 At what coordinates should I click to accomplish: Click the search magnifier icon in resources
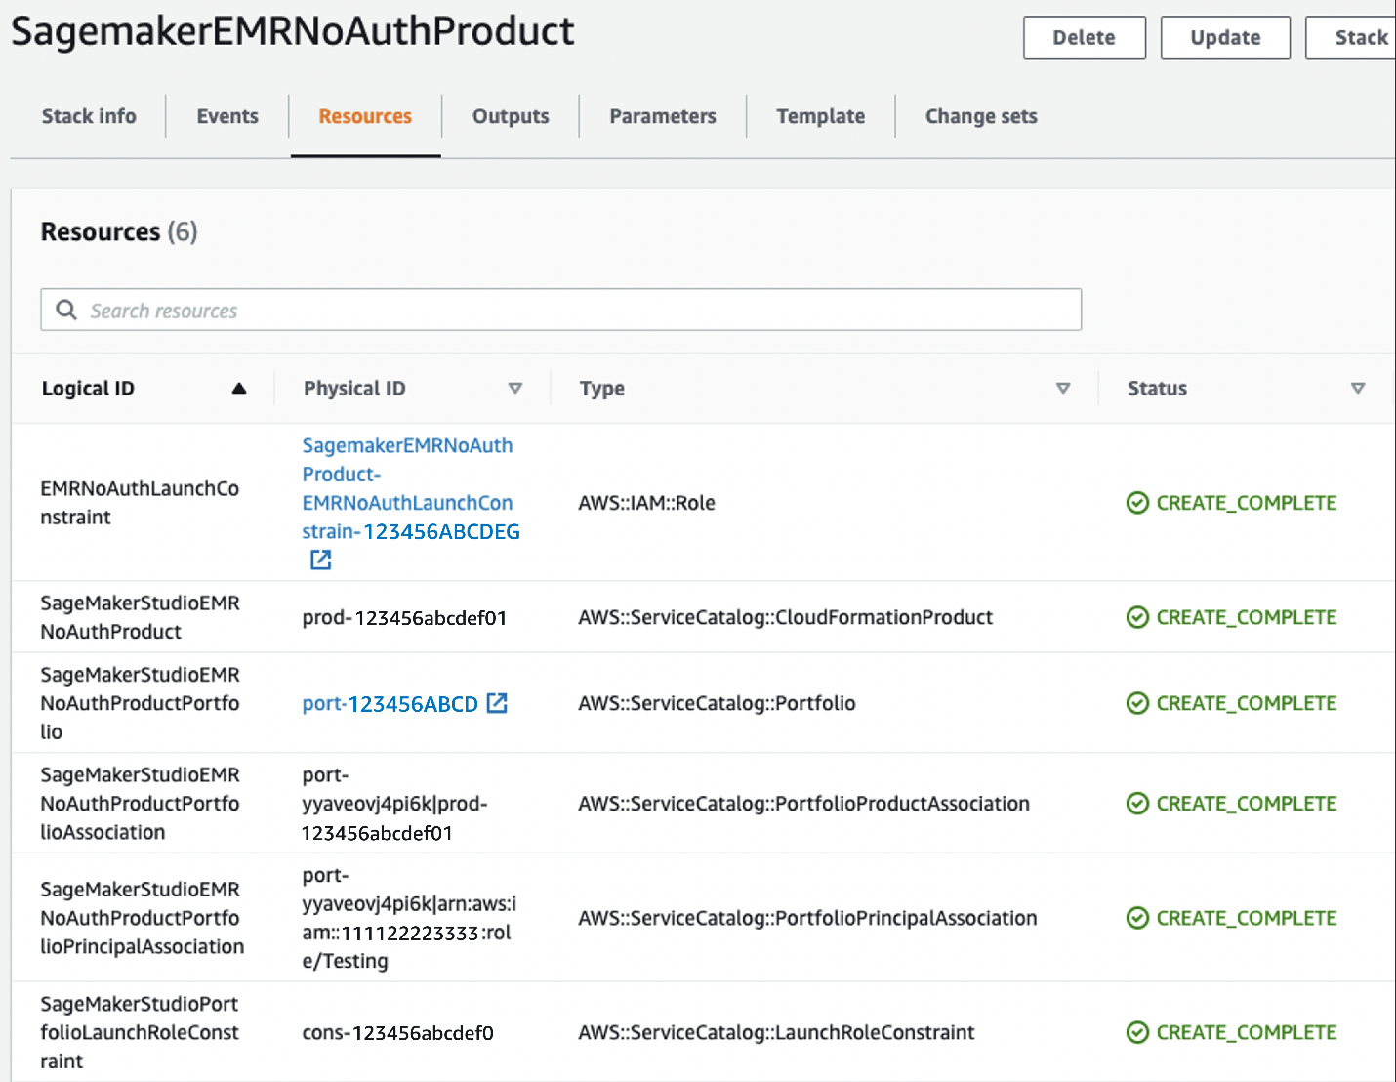click(66, 310)
